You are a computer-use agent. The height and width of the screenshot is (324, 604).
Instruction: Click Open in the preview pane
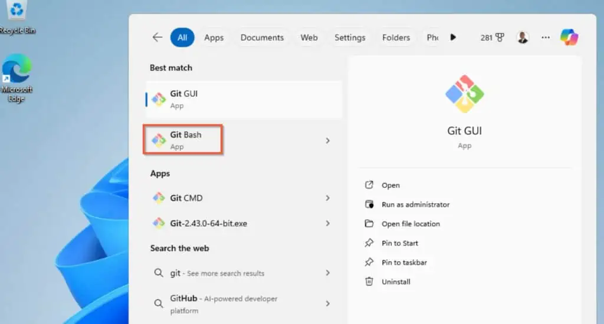pyautogui.click(x=390, y=185)
